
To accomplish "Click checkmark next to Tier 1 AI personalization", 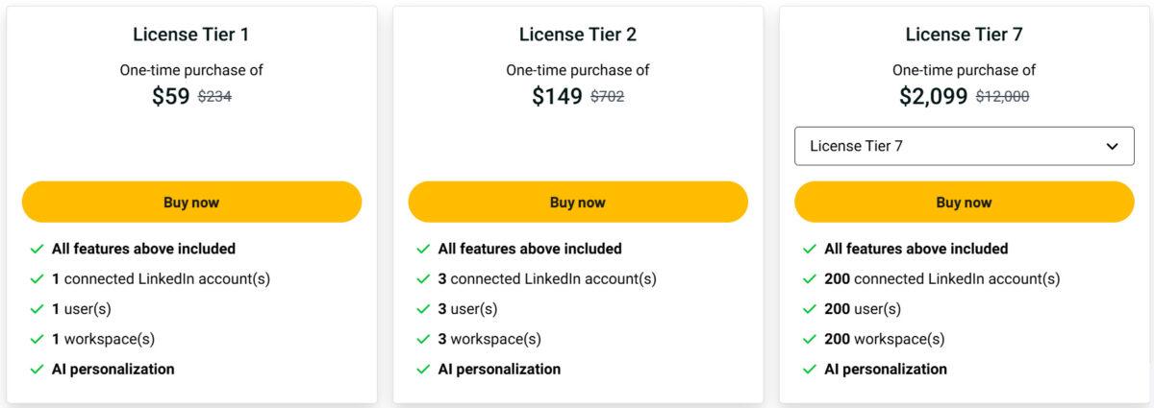I will click(x=37, y=369).
